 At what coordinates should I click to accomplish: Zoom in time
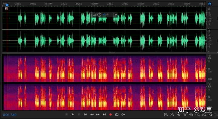click(179, 114)
